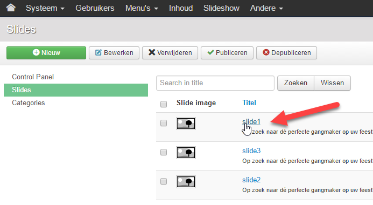This screenshot has height=205, width=373.
Task: Select Slides in the sidebar
Action: pos(76,90)
